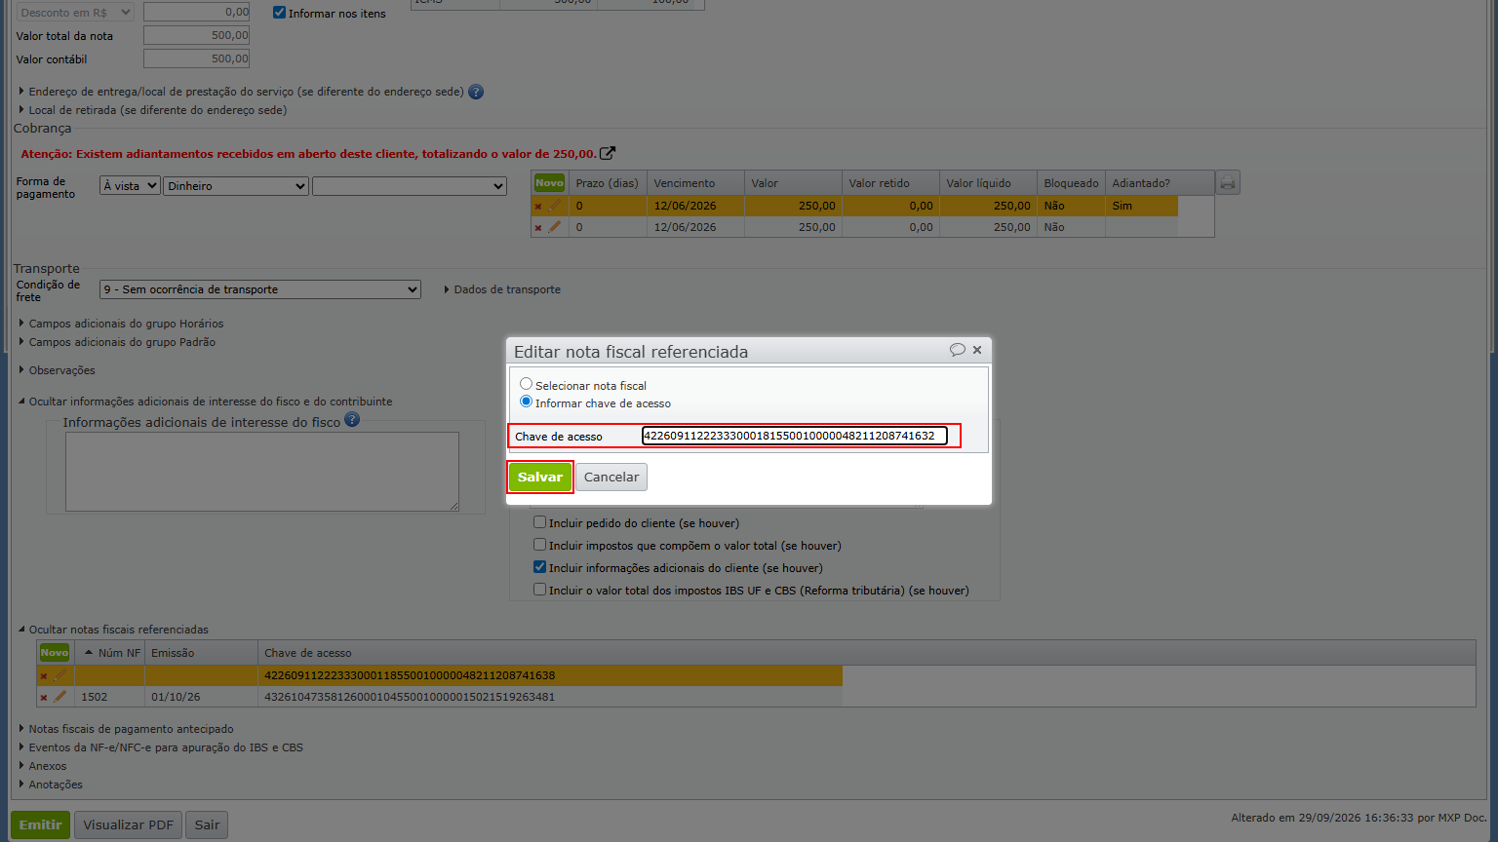Image resolution: width=1498 pixels, height=842 pixels.
Task: Click Salvar button in the dialog
Action: [x=540, y=477]
